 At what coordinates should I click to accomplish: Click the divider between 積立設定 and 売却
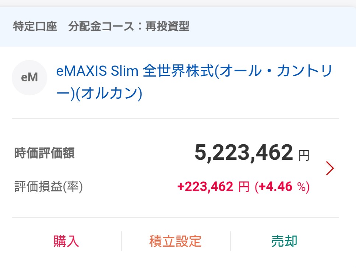pos(230,241)
